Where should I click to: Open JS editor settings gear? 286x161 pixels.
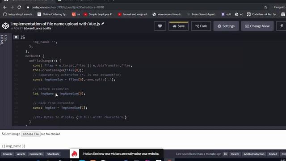coord(16,37)
